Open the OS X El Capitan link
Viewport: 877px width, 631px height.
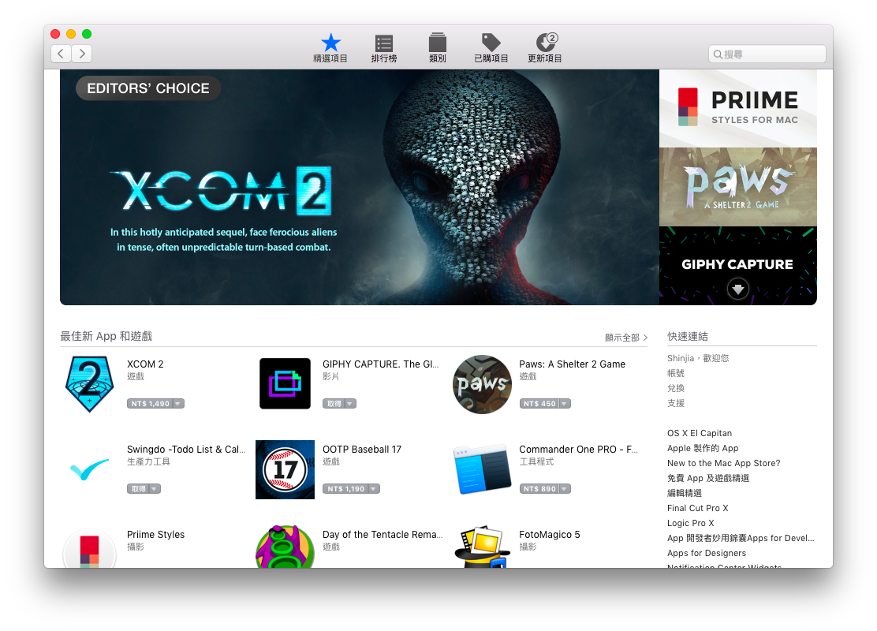[699, 433]
